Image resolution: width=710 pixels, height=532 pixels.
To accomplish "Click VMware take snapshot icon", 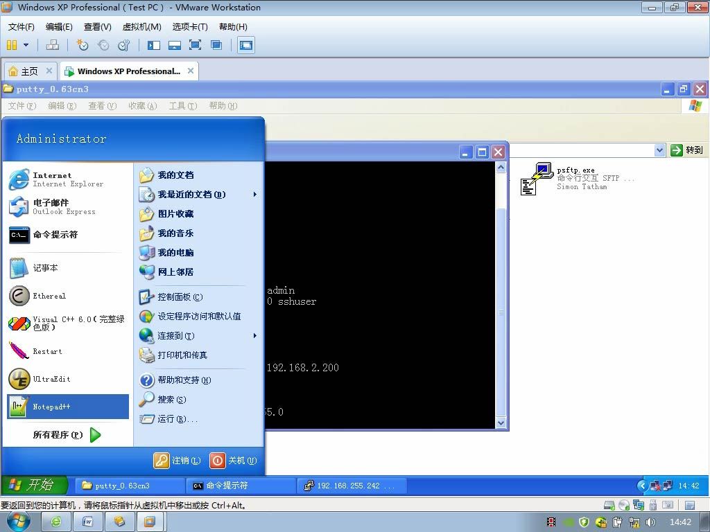I will point(83,45).
